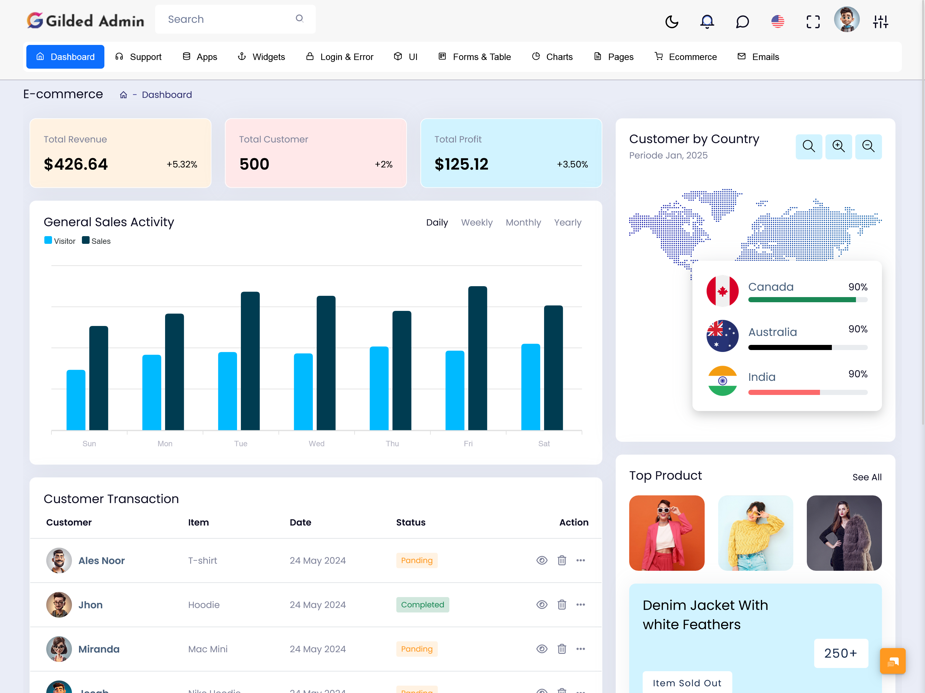Select the Monthly tab in General Sales Activity
The width and height of the screenshot is (925, 693).
pos(523,222)
